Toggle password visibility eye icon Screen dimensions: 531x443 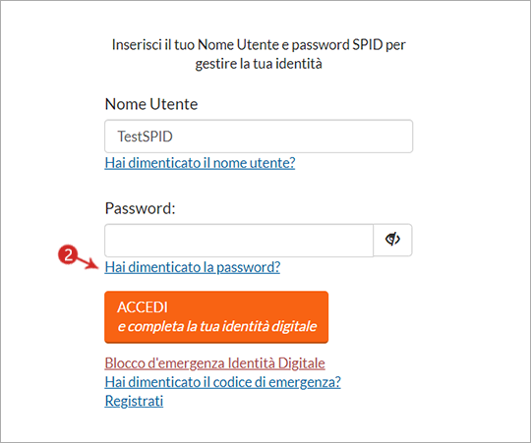click(392, 240)
